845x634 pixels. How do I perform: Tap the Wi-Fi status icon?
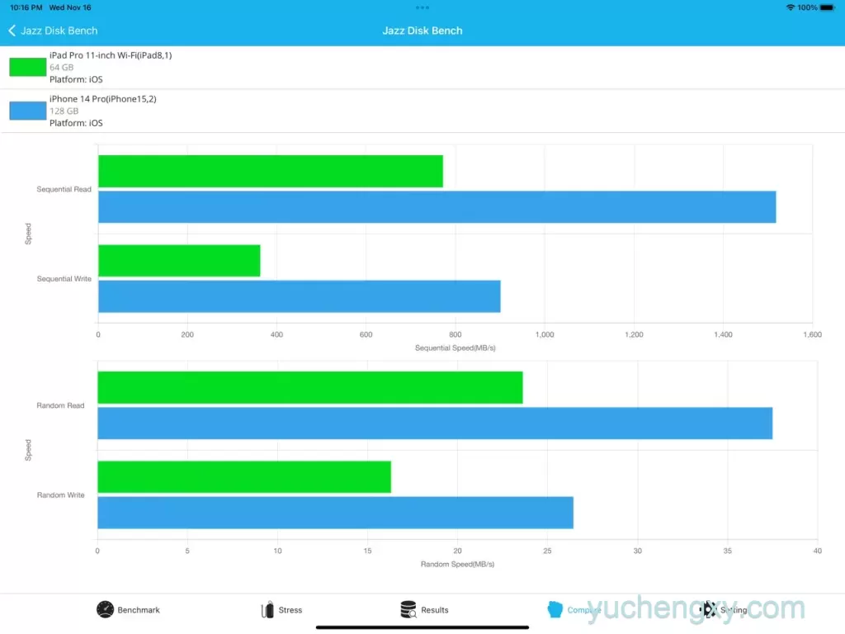pyautogui.click(x=790, y=7)
